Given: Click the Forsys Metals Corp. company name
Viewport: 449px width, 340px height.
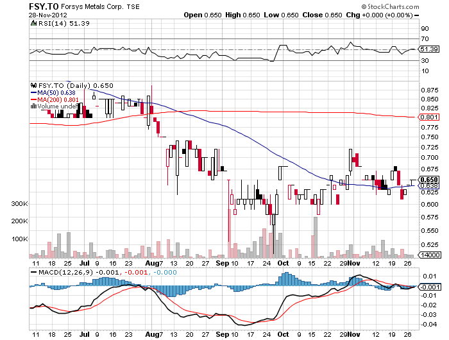Looking at the screenshot, I should (92, 6).
